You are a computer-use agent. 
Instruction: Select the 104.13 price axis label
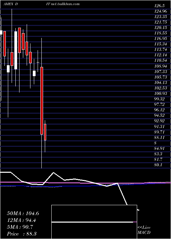pos(160,83)
